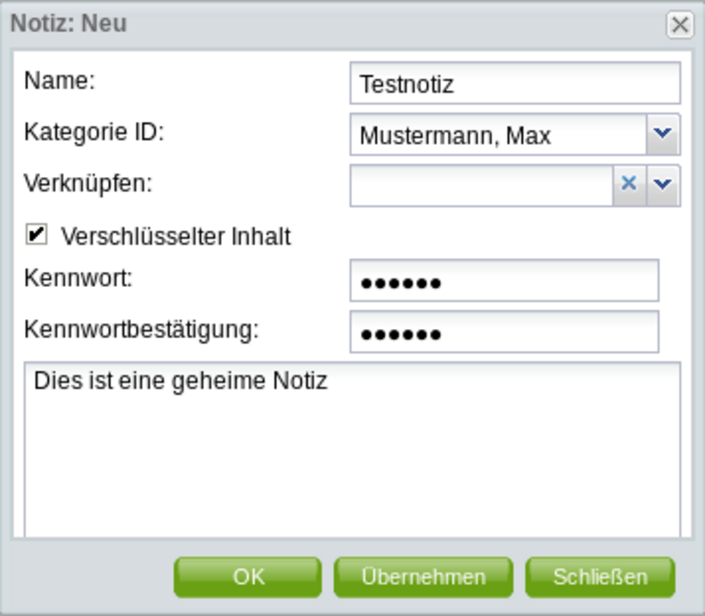Close the Notiz: Neu dialog with the X icon
This screenshot has height=616, width=705.
[x=680, y=25]
